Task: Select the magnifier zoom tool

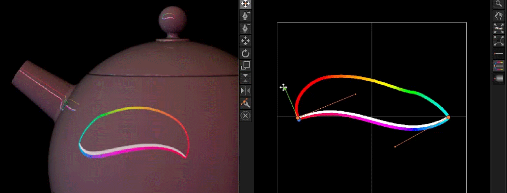Action: click(x=499, y=4)
